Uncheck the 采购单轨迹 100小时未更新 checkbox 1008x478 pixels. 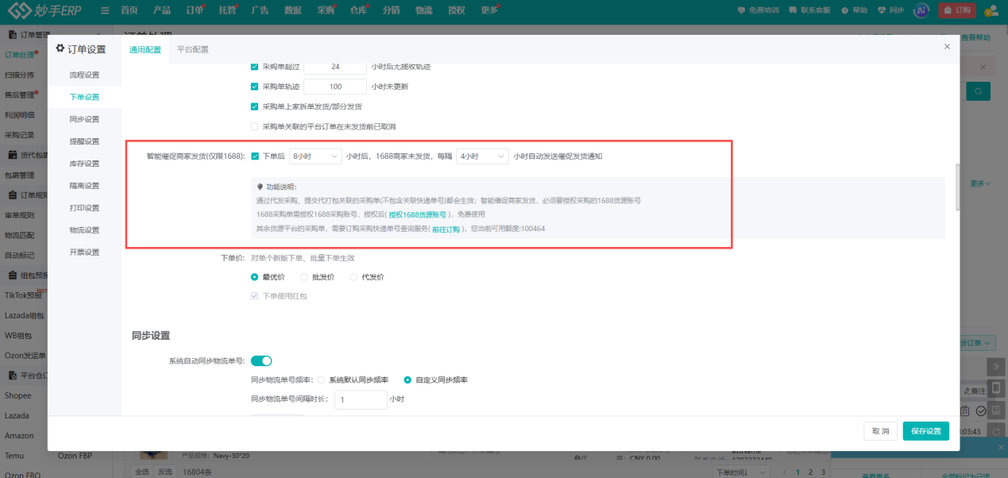tap(254, 87)
